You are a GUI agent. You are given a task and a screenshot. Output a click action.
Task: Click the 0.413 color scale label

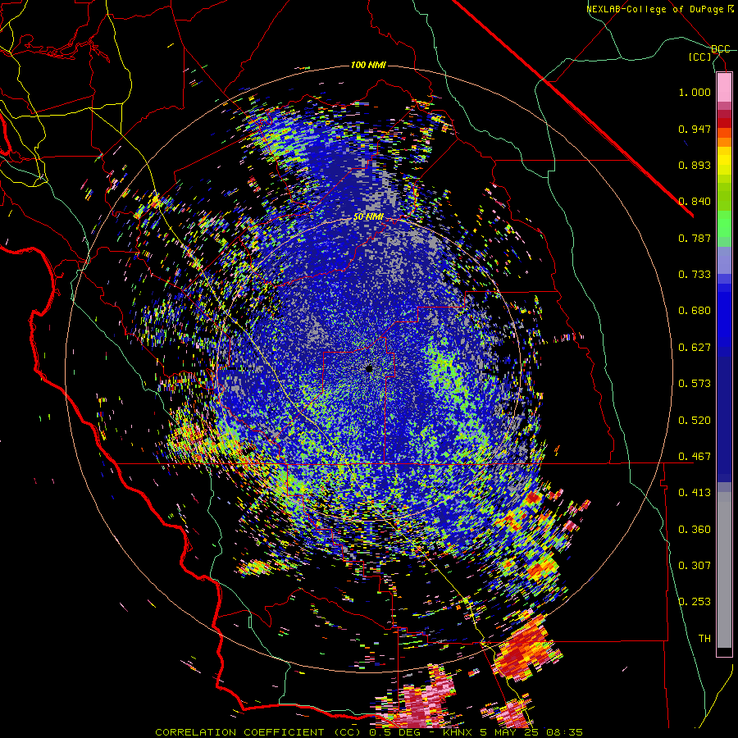[x=695, y=493]
